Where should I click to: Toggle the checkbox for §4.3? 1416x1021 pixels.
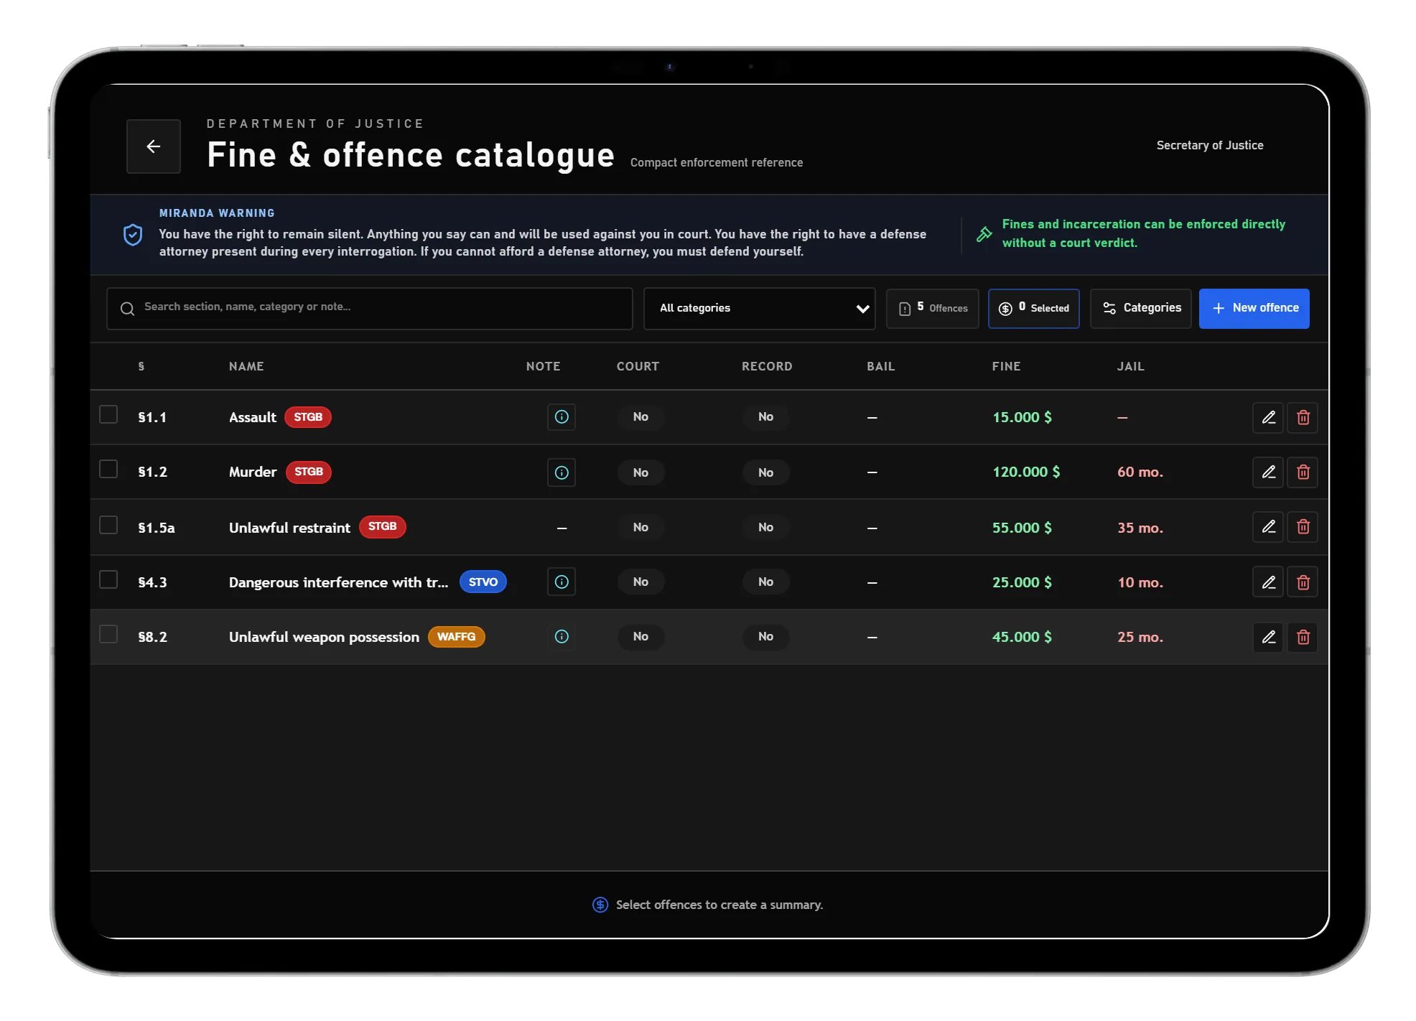click(x=108, y=579)
